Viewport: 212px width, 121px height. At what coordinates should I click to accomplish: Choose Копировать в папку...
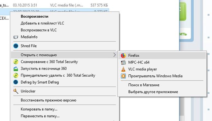click(x=39, y=109)
